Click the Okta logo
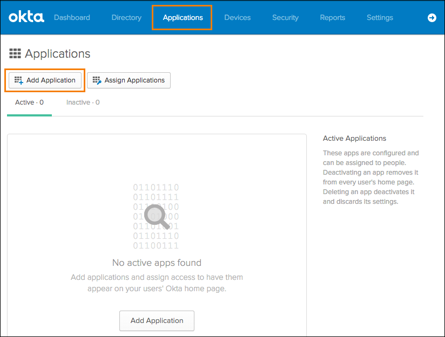 click(26, 17)
